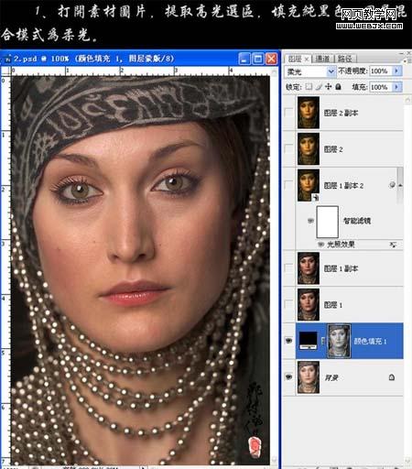Viewport: 412px width, 469px height.
Task: Switch to the 图层 (Layers) tab
Action: (295, 59)
